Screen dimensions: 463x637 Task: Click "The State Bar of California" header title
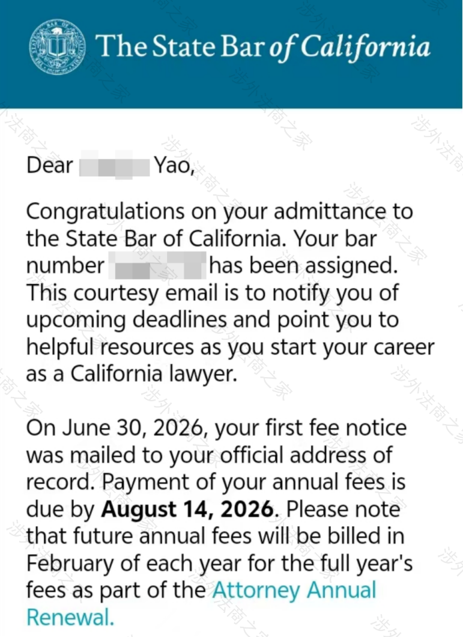click(x=262, y=47)
